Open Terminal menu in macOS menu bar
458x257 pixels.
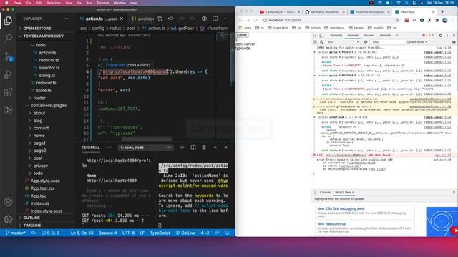[103, 3]
